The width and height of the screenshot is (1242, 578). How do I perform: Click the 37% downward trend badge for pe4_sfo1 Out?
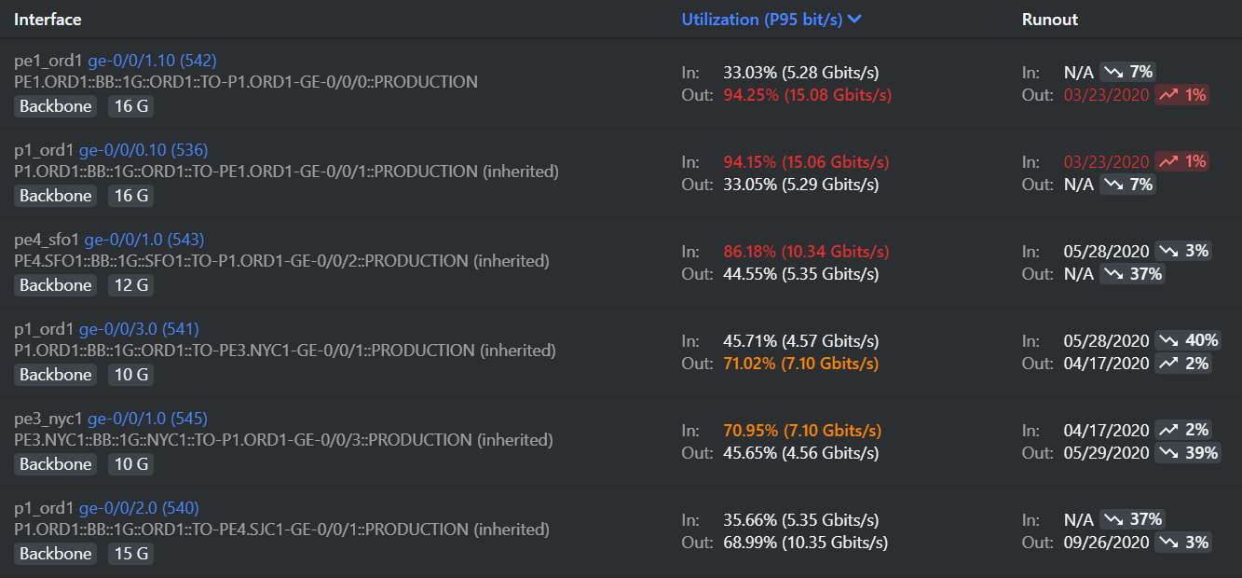pyautogui.click(x=1131, y=274)
